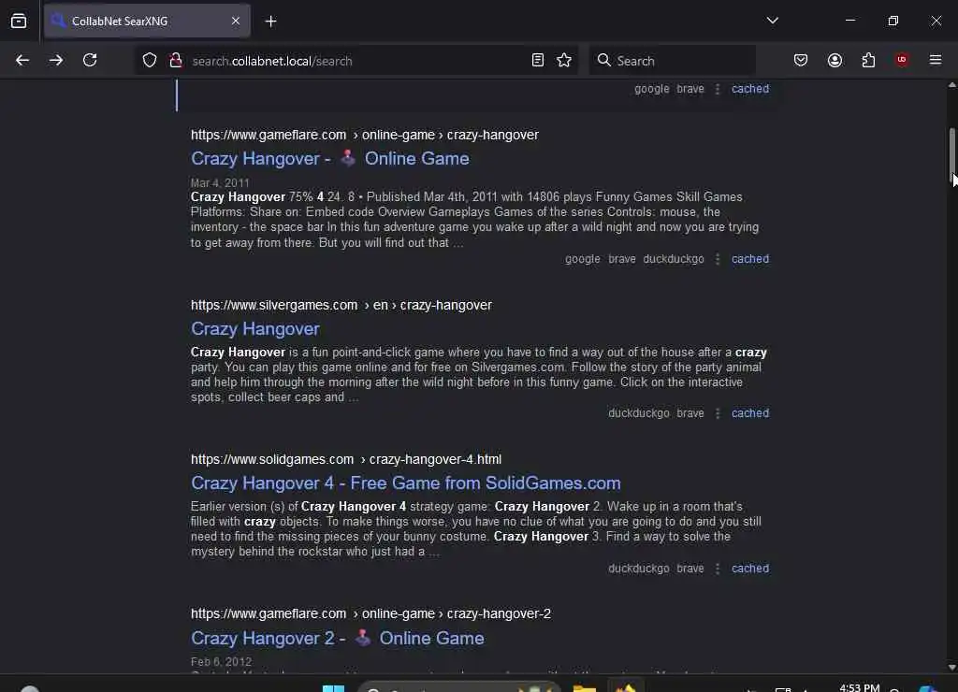Toggle reader view in address bar
The height and width of the screenshot is (692, 958).
click(x=538, y=60)
